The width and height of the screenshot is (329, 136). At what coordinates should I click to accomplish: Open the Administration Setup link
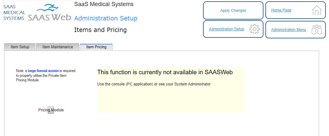(x=226, y=29)
